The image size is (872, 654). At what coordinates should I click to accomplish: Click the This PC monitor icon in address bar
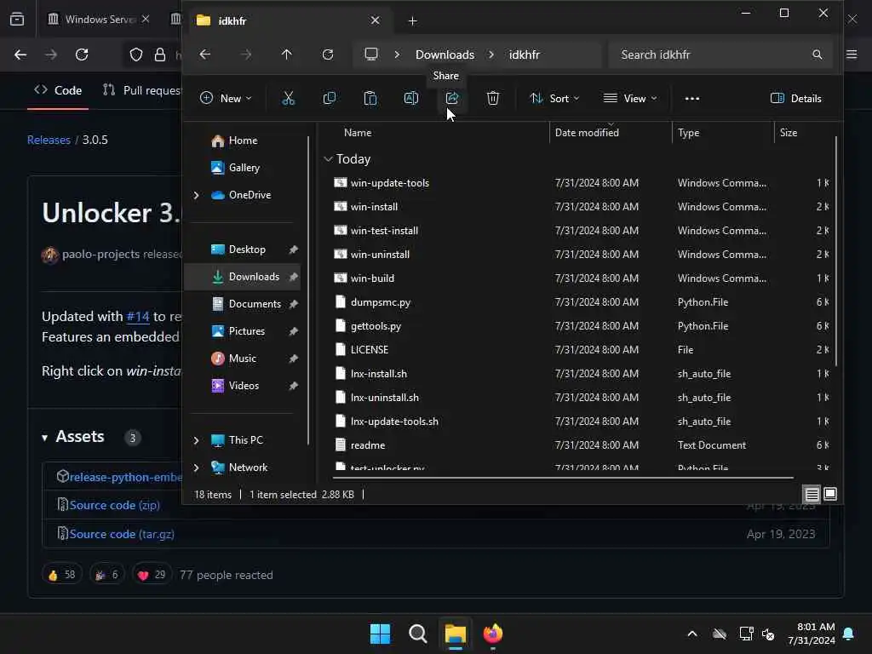coord(371,54)
